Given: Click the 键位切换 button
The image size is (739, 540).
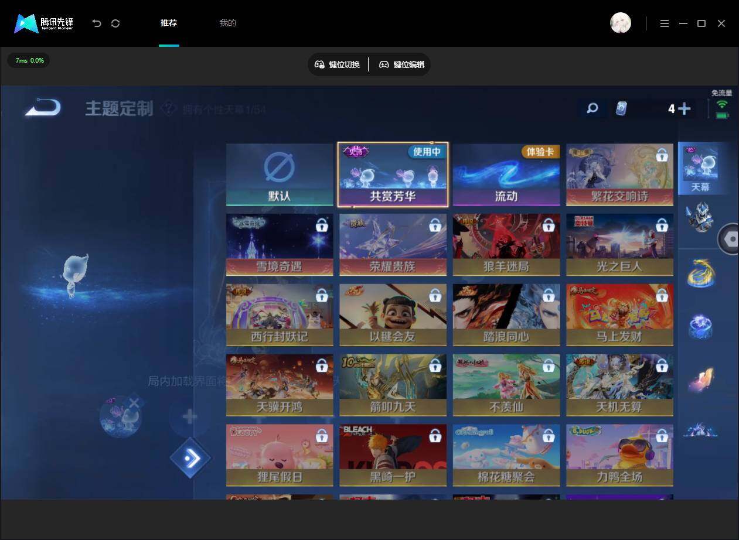Looking at the screenshot, I should (338, 64).
